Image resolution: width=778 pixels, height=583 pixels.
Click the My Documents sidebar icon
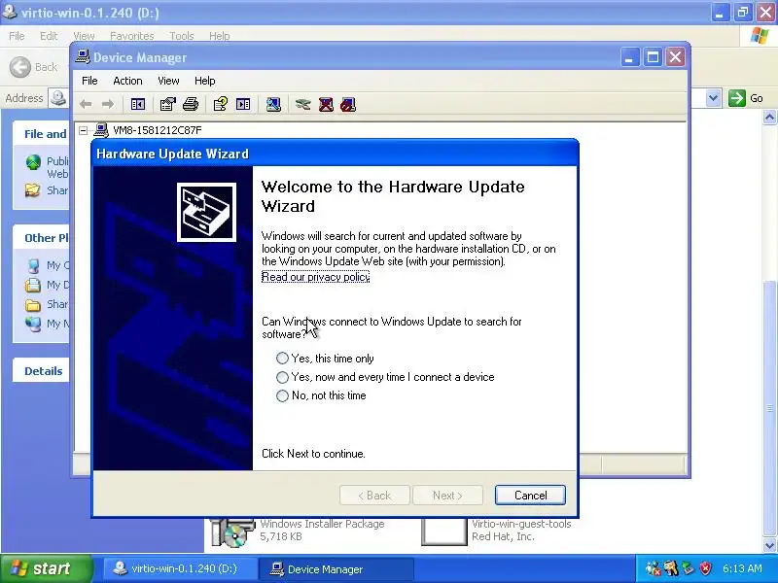tap(33, 285)
